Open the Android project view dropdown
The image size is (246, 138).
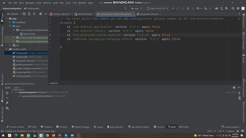14,14
